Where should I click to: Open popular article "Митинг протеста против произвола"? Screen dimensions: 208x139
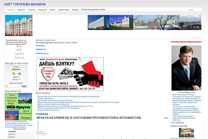coord(68,97)
